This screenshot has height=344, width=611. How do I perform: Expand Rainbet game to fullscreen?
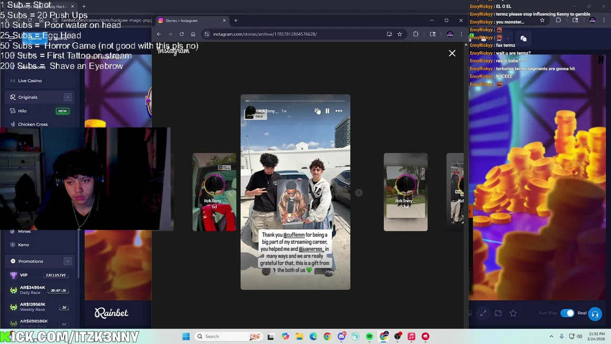coord(483,313)
